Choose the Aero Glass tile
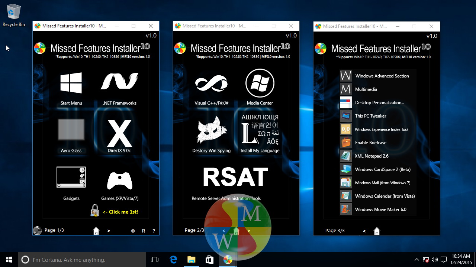 click(71, 136)
